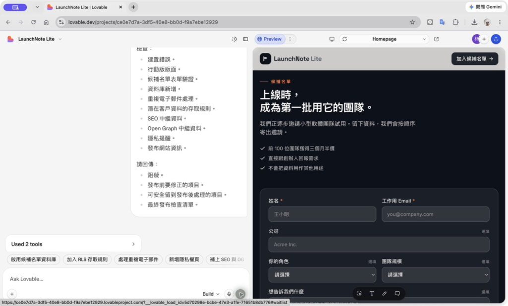Open preview in new tab icon
Viewport: 508px width, 306px height.
437,39
